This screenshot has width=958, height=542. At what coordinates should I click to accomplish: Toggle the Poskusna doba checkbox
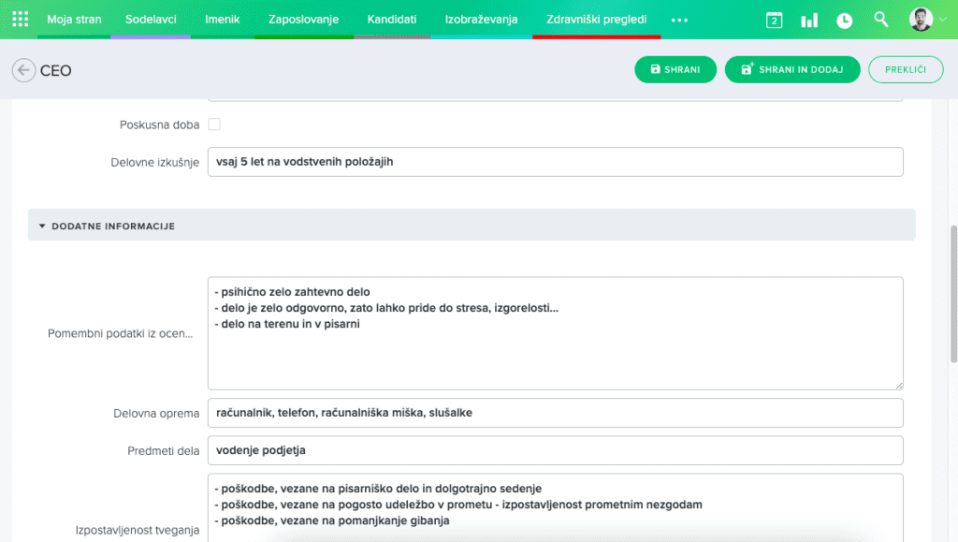click(x=214, y=125)
